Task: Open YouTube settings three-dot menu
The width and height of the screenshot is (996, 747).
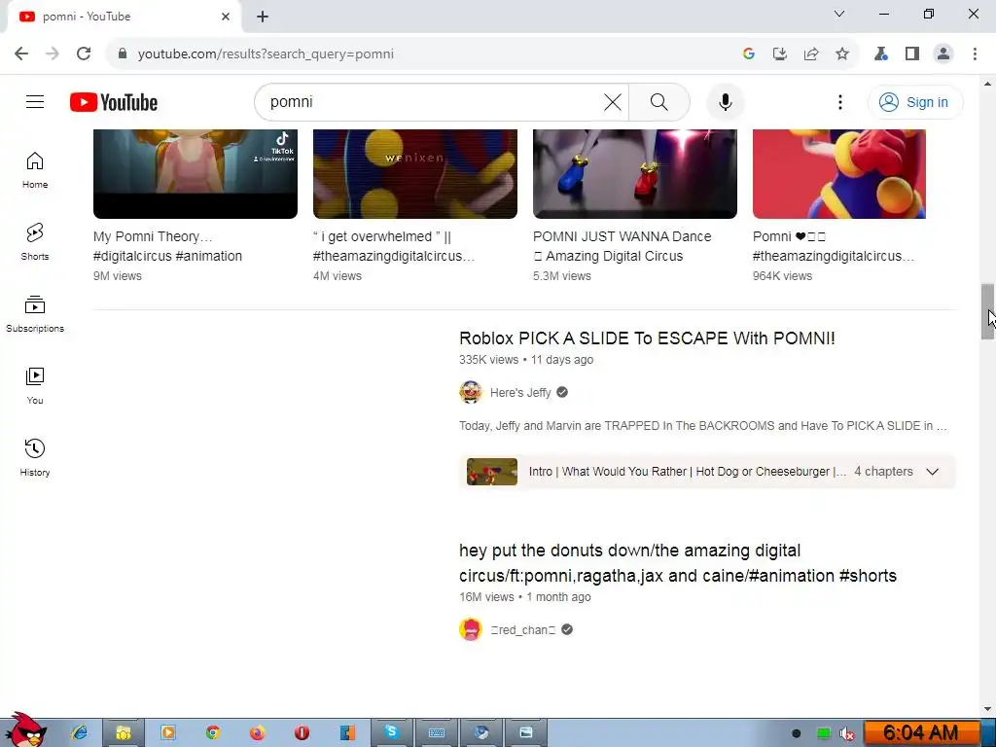Action: pos(839,101)
